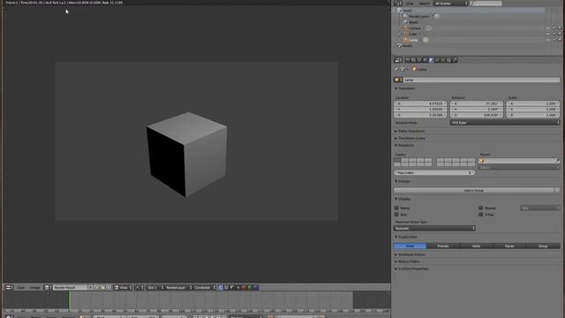This screenshot has height=318, width=565.
Task: Toggle Camera selectability arrow in outliner
Action: 554,28
